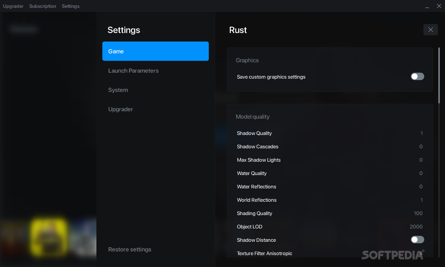Click the Water Quality label

(x=252, y=173)
